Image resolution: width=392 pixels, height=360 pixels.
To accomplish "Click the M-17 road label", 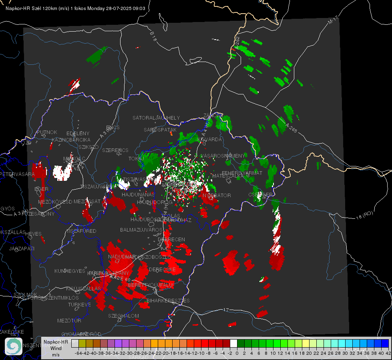I will click(333, 20).
